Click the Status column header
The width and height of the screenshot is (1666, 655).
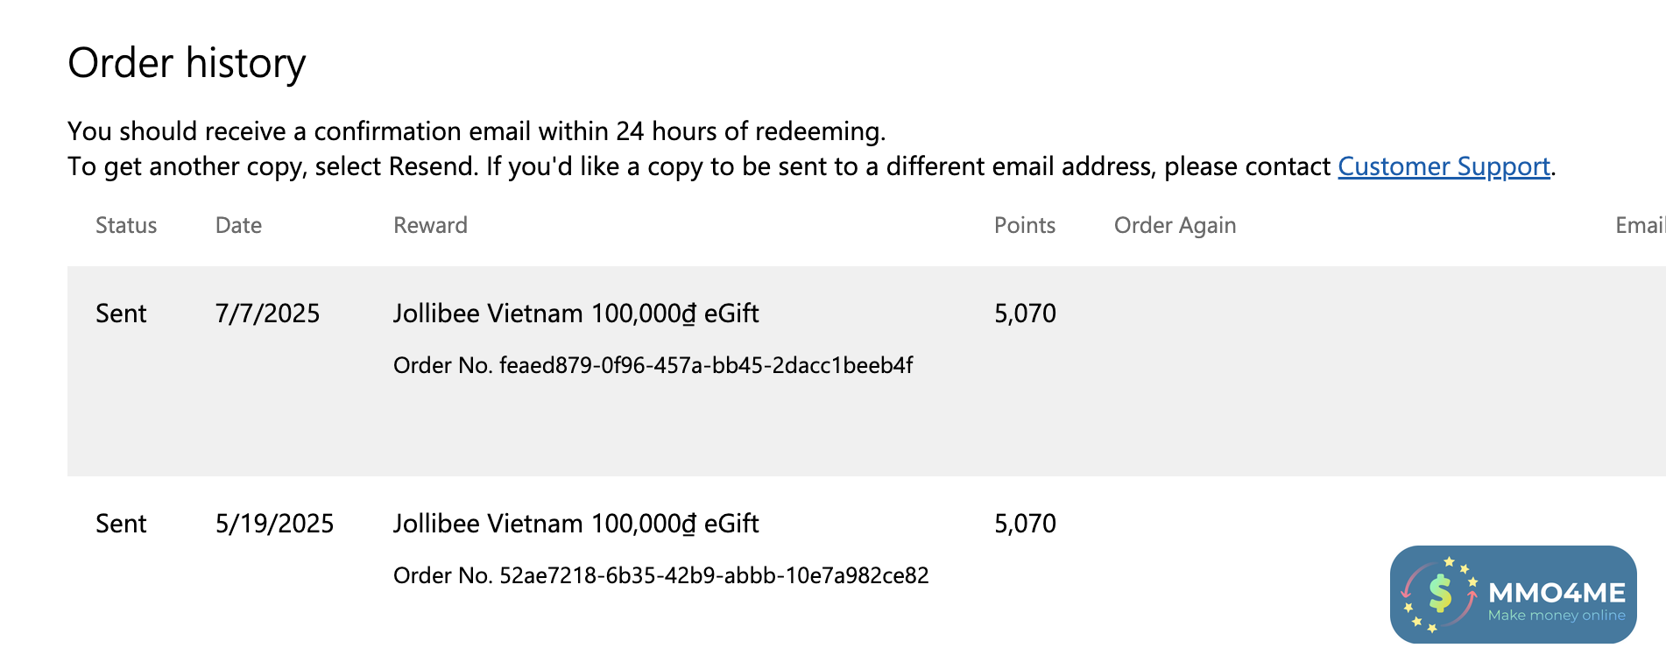tap(126, 226)
